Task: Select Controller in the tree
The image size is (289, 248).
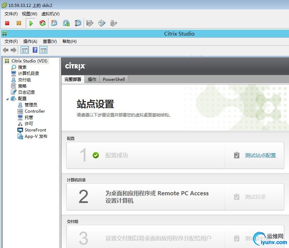Action: (35, 111)
